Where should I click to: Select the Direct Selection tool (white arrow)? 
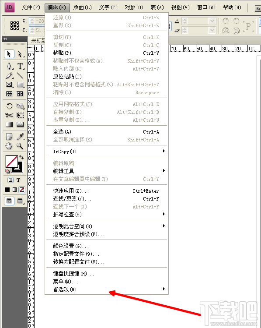(20, 54)
